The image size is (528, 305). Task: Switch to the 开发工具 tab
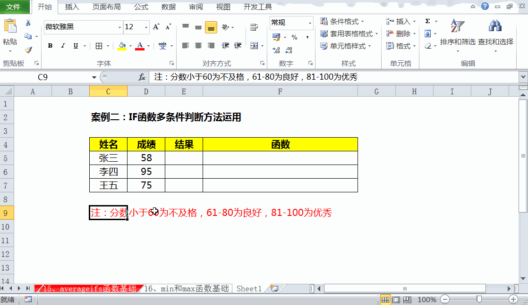257,7
